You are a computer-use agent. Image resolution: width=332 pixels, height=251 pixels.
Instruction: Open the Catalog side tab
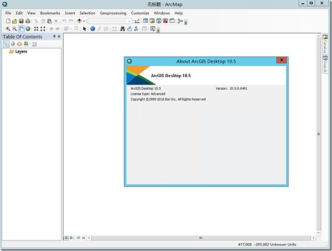point(325,44)
